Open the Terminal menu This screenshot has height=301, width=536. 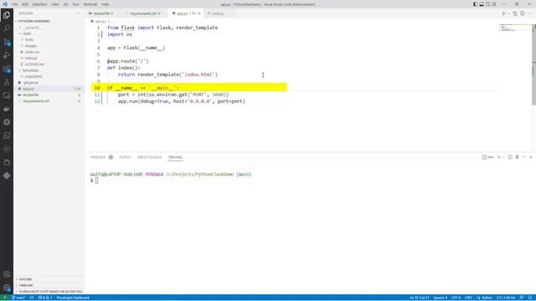coord(90,4)
